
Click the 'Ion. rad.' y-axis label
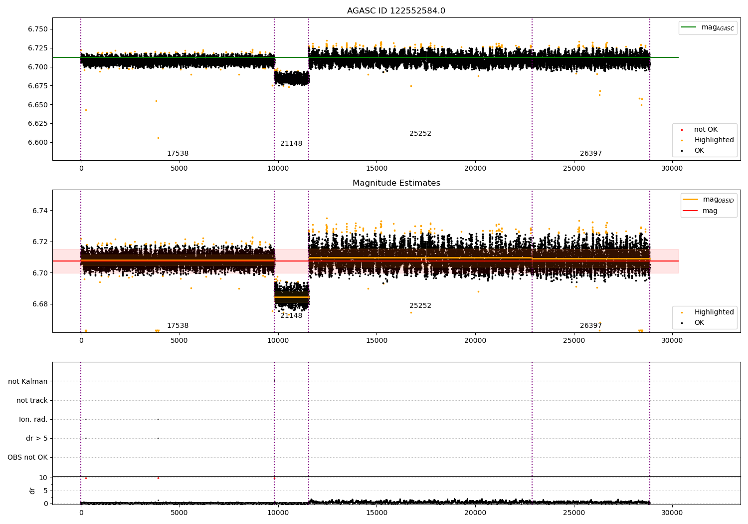33,420
